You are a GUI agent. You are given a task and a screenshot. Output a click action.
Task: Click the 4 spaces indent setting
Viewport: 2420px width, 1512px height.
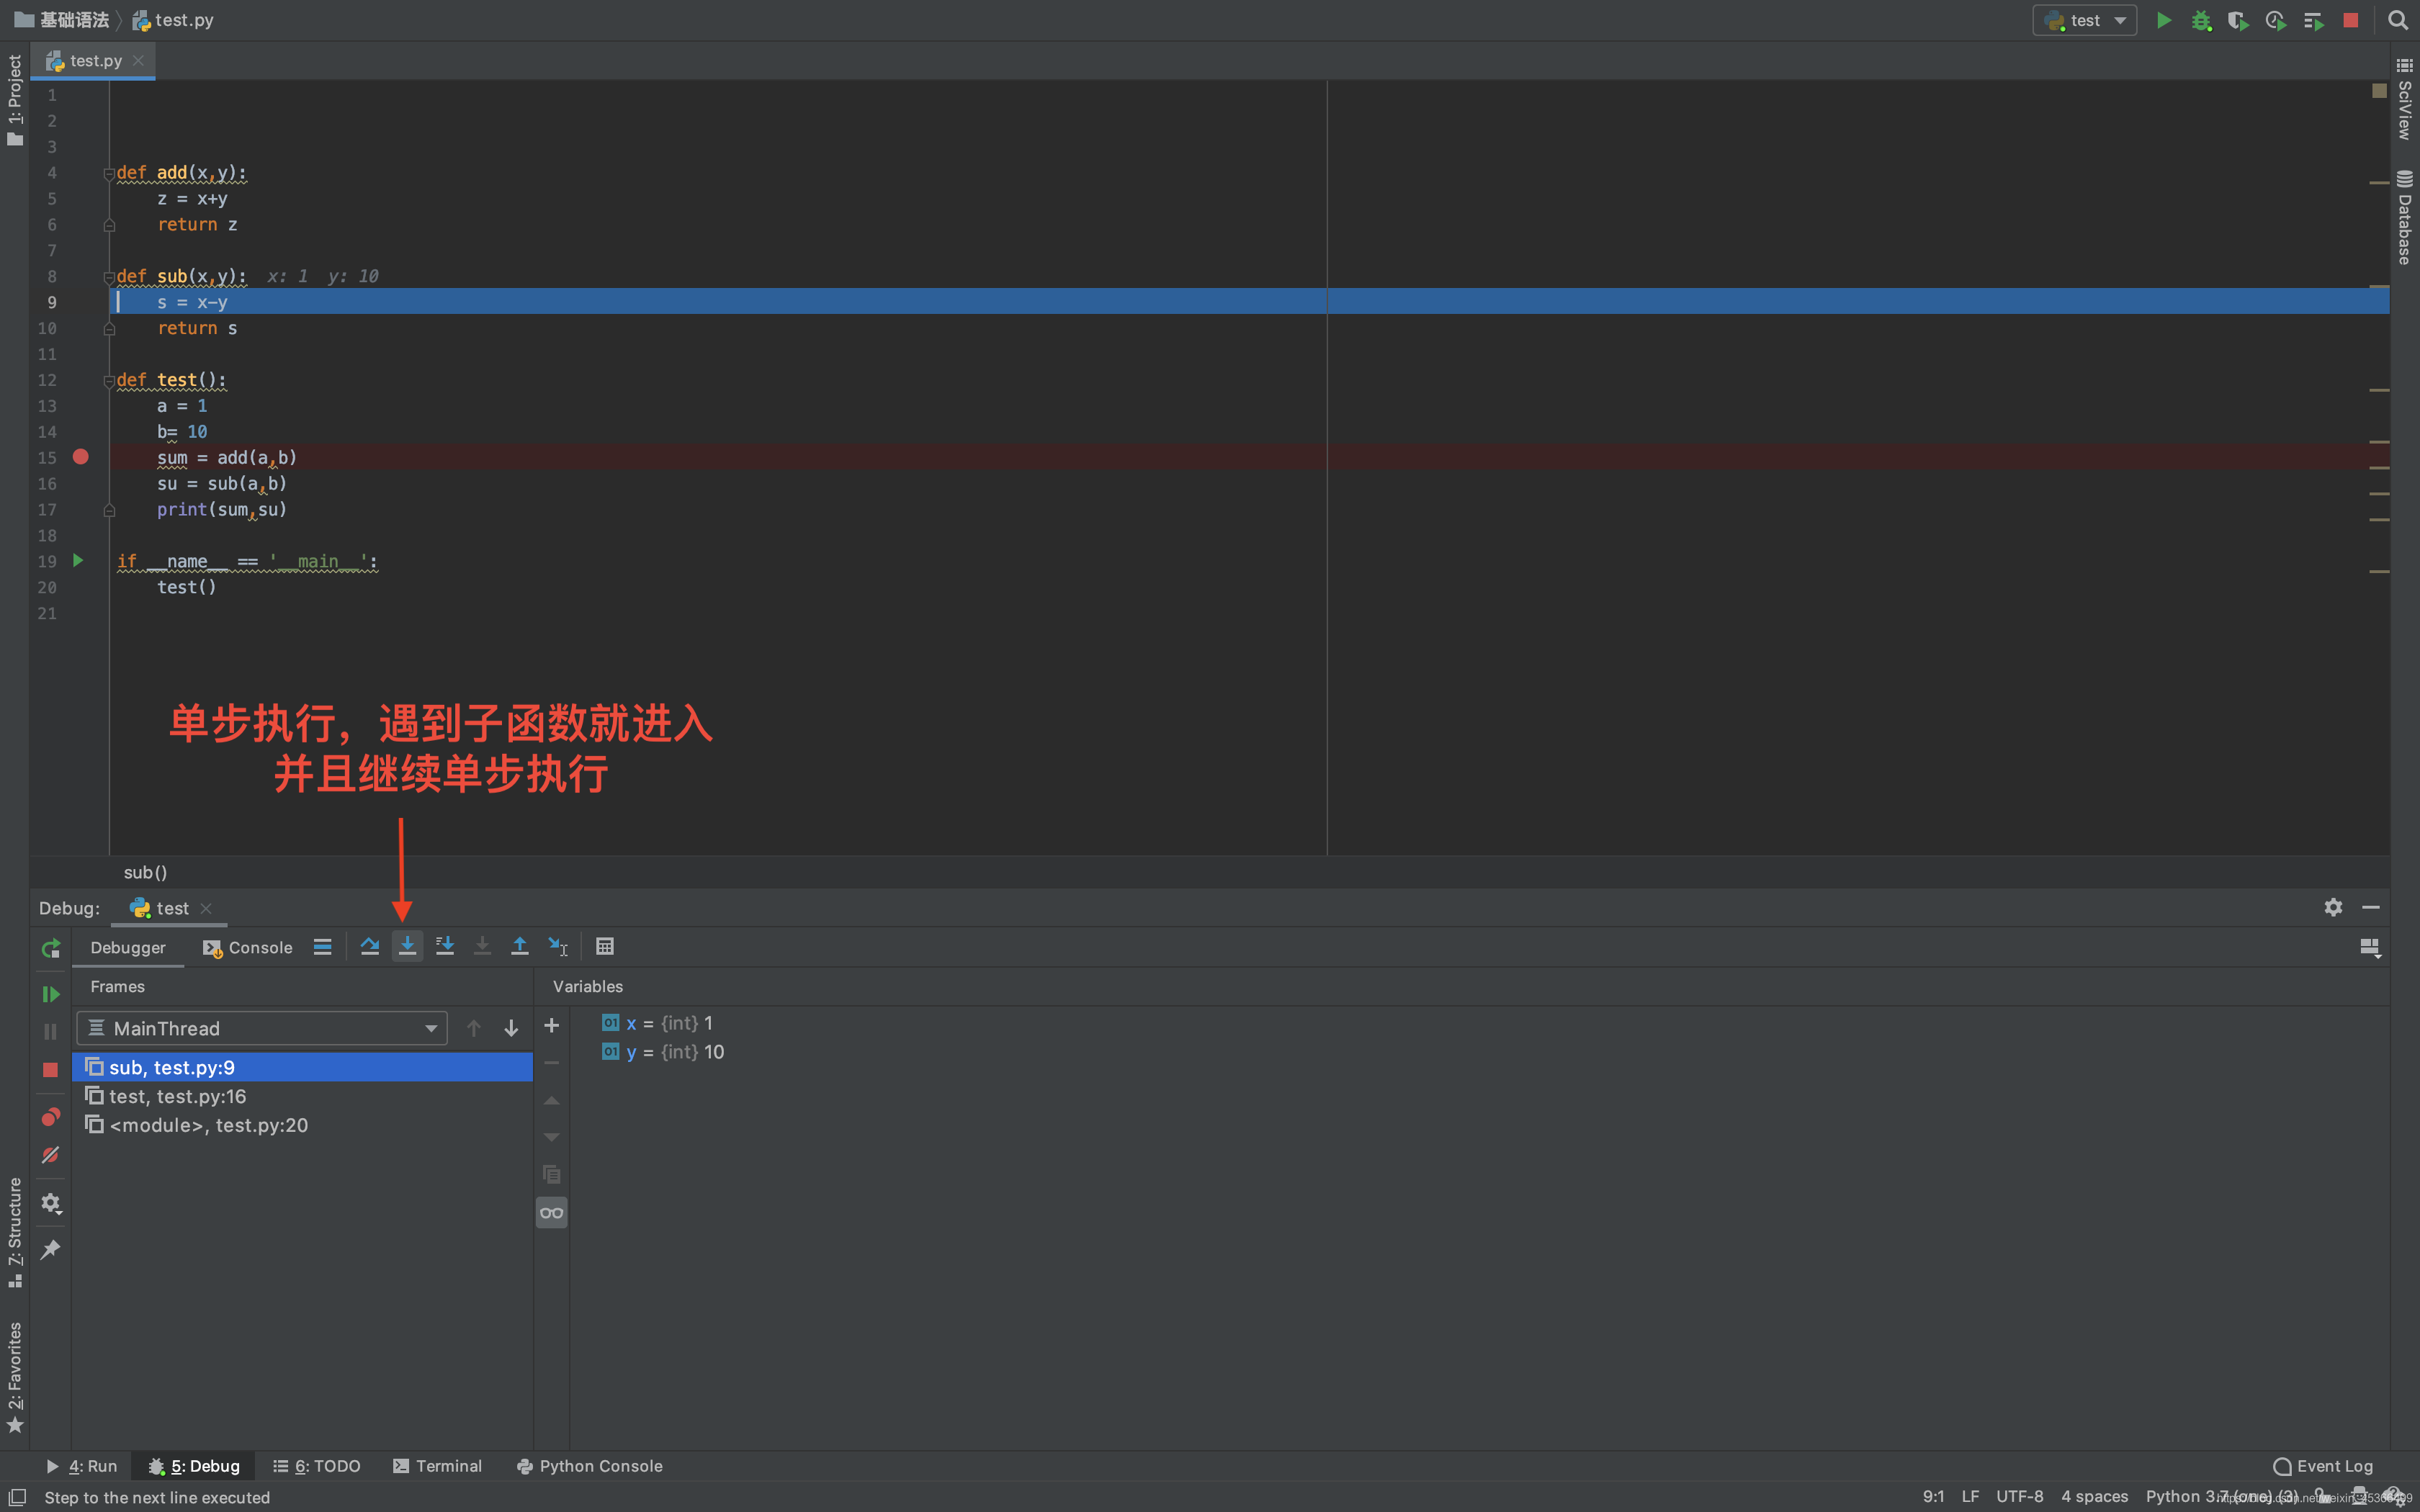(x=2094, y=1496)
